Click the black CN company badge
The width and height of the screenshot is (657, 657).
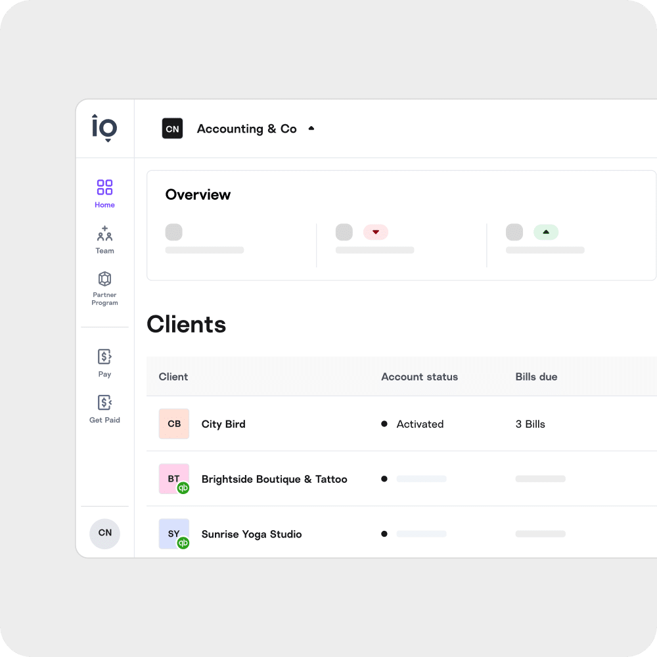pos(172,128)
